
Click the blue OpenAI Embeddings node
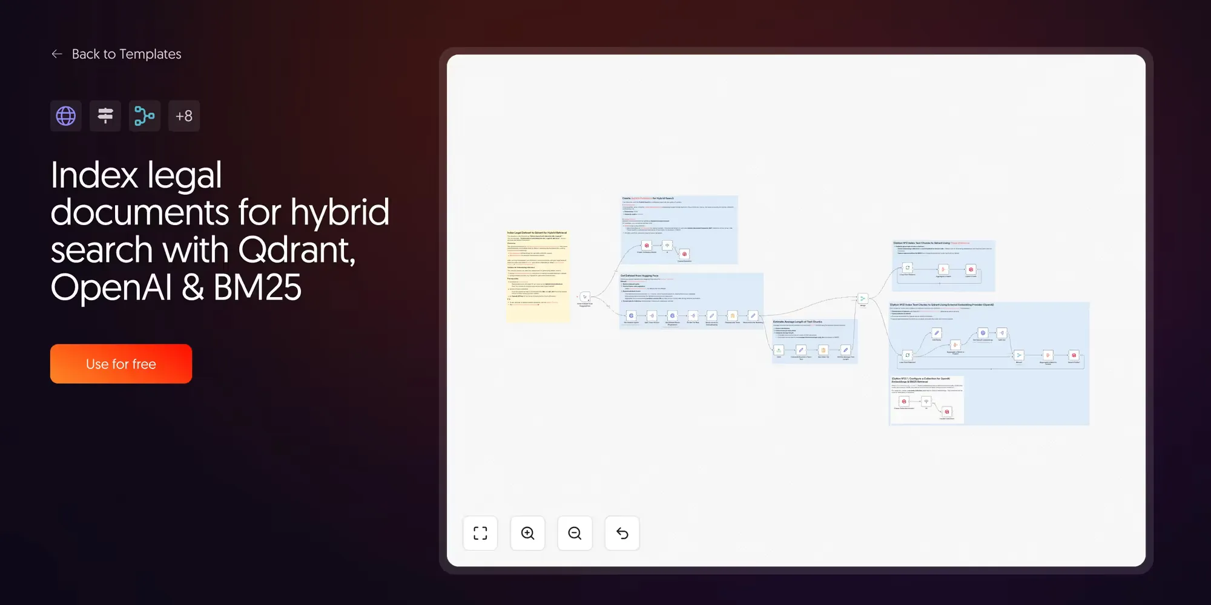point(983,333)
